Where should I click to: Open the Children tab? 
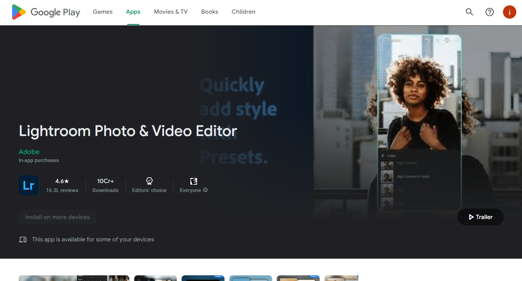click(243, 12)
